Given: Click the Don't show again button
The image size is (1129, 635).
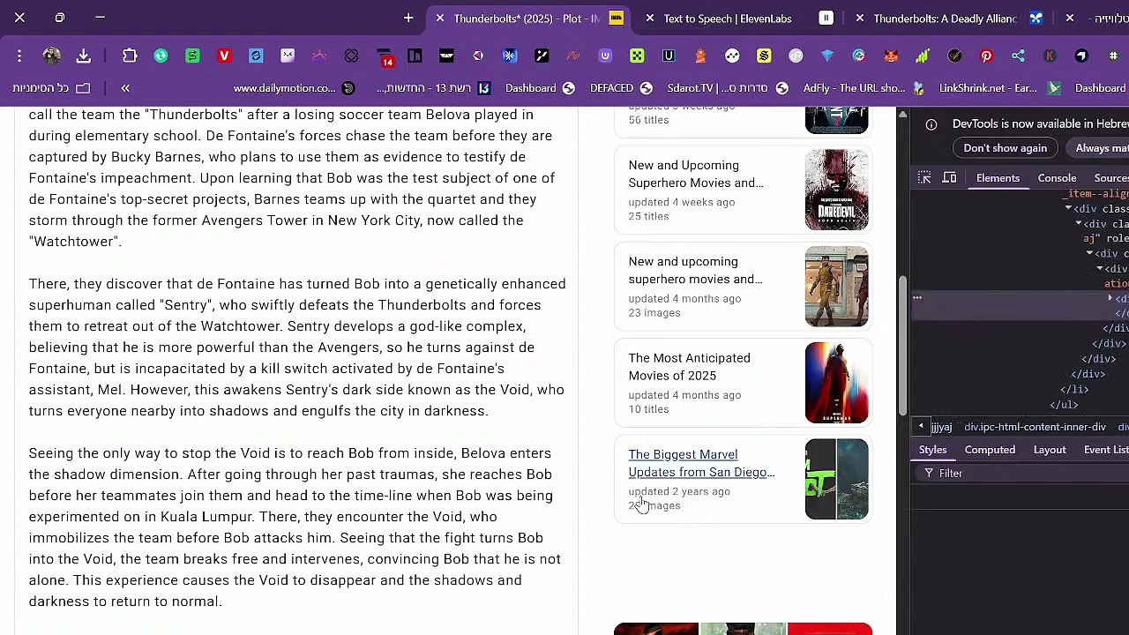Looking at the screenshot, I should 1005,148.
